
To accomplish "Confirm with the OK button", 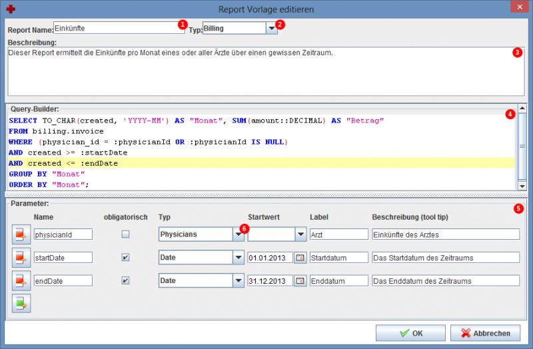I will pos(410,333).
